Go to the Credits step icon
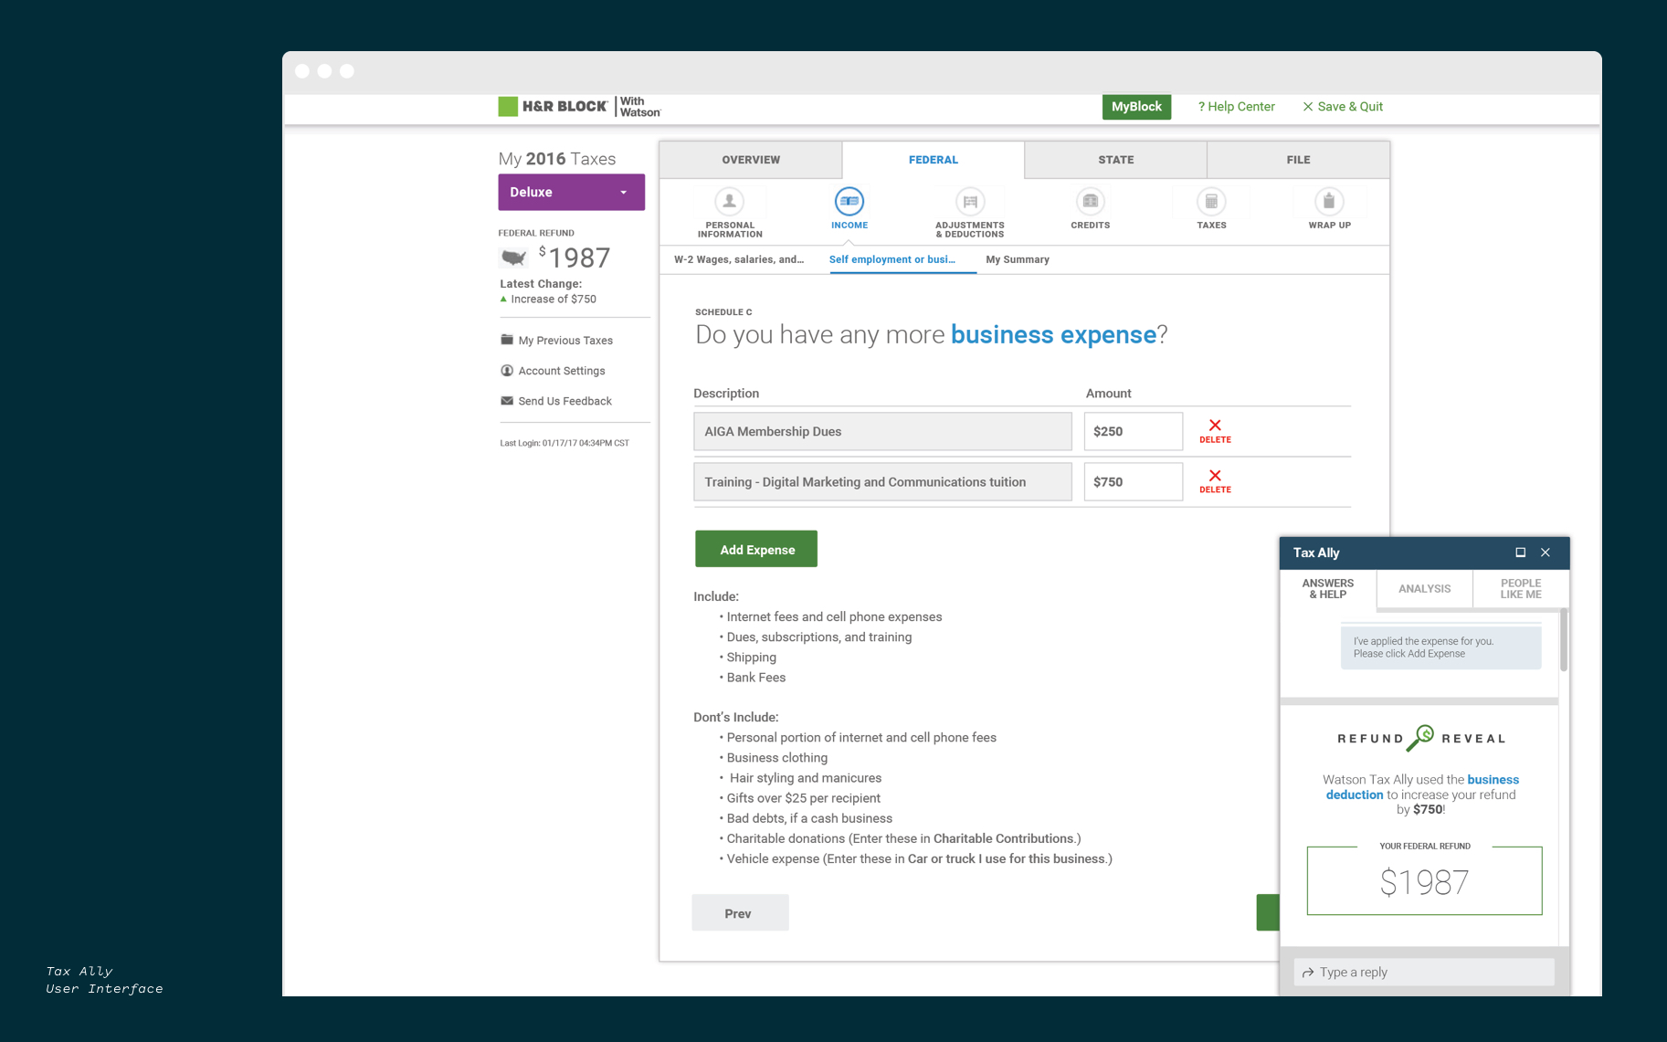Image resolution: width=1667 pixels, height=1042 pixels. coord(1090,201)
